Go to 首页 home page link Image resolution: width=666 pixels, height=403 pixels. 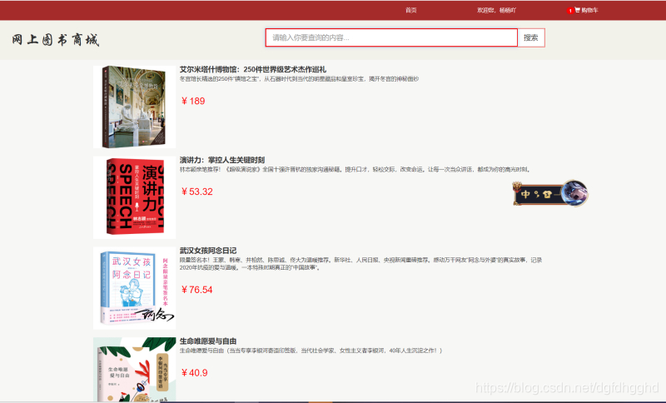(410, 10)
